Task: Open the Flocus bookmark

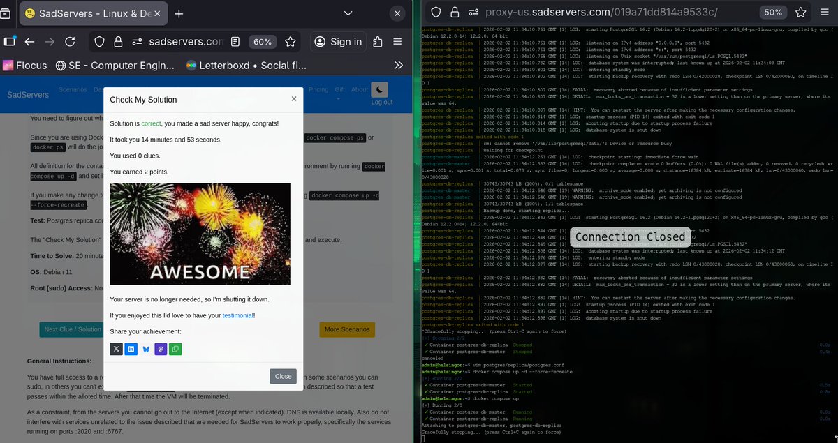Action: [x=25, y=66]
